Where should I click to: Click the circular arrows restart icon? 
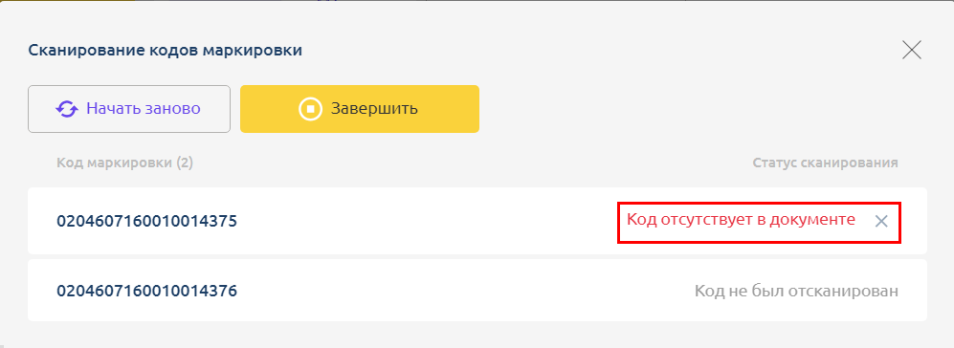pyautogui.click(x=67, y=109)
